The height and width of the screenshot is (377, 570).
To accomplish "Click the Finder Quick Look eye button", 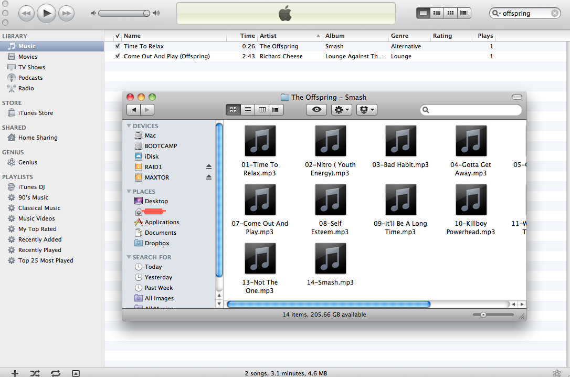I will click(x=316, y=110).
